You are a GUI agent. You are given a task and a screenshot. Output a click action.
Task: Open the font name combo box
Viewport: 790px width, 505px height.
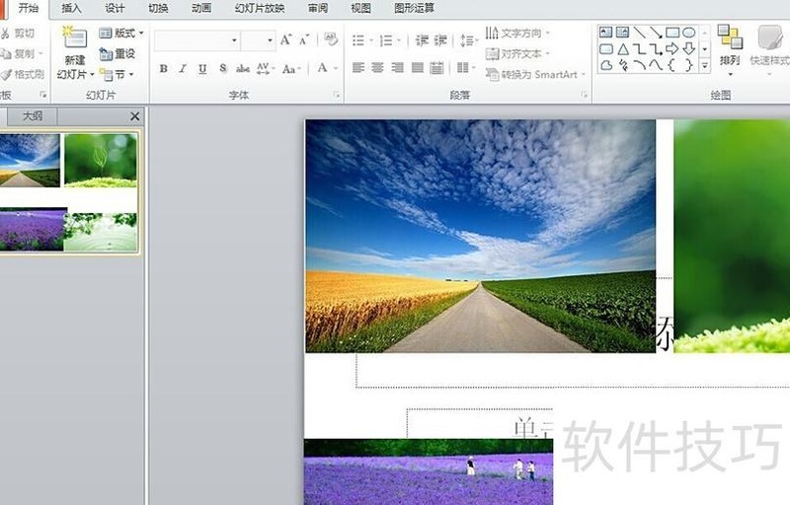(x=197, y=40)
